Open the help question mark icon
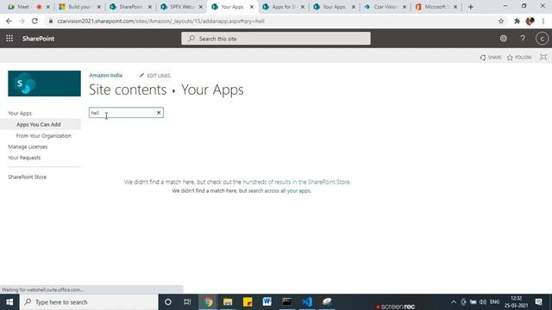 523,38
